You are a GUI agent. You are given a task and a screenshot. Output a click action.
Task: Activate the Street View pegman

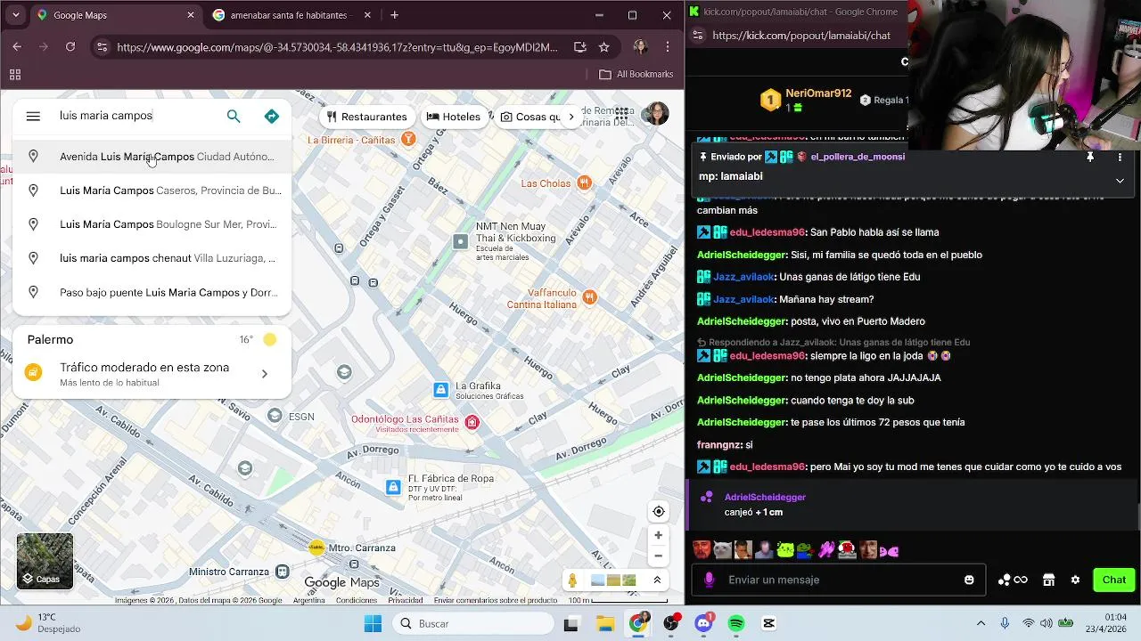pos(572,580)
